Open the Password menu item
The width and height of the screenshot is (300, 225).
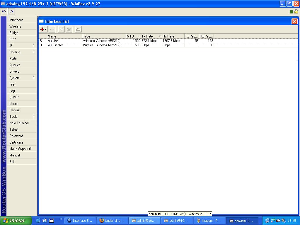coord(22,136)
